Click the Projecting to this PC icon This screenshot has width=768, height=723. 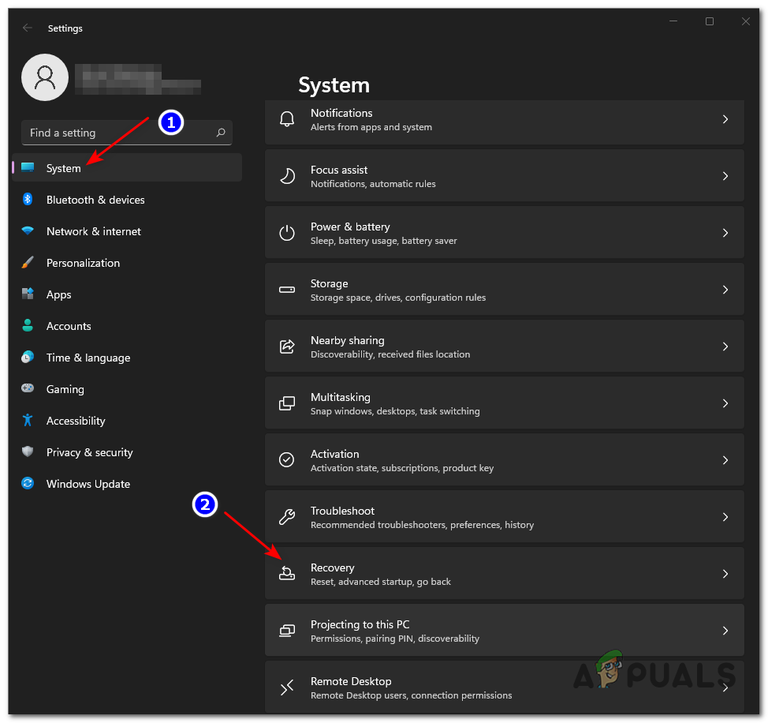[286, 631]
